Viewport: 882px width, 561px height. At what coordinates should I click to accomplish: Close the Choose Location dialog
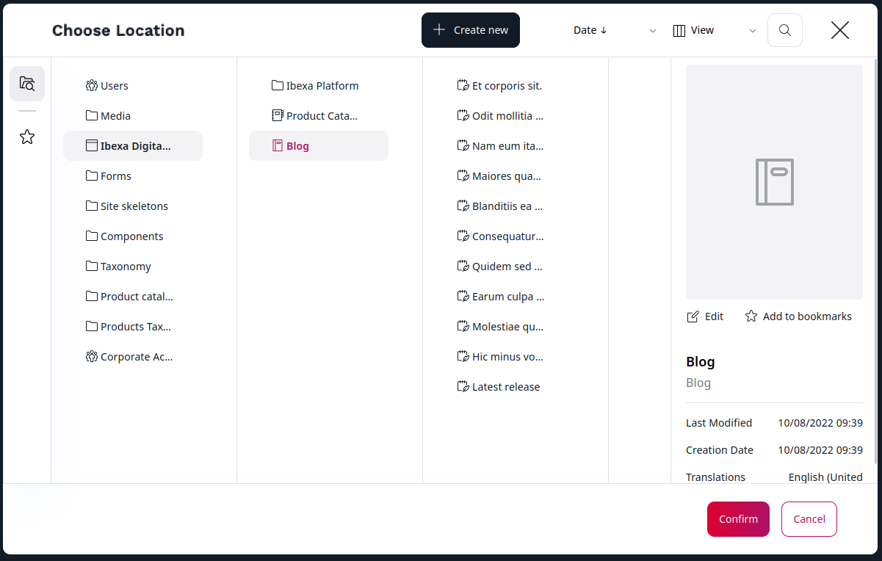click(x=839, y=30)
